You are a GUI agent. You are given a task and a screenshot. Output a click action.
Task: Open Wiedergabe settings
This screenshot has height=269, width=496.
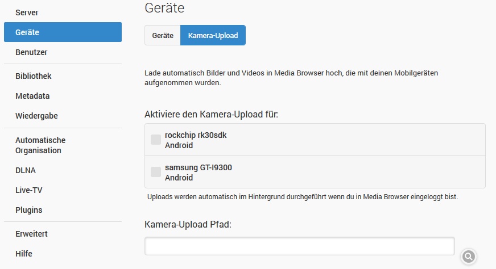tap(36, 116)
